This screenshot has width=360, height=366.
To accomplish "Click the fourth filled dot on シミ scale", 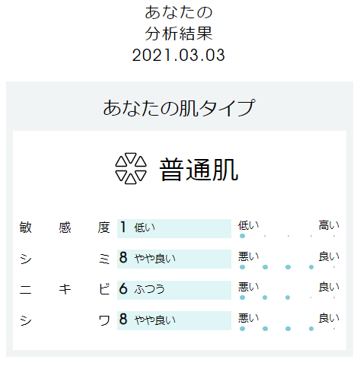I will click(311, 267).
